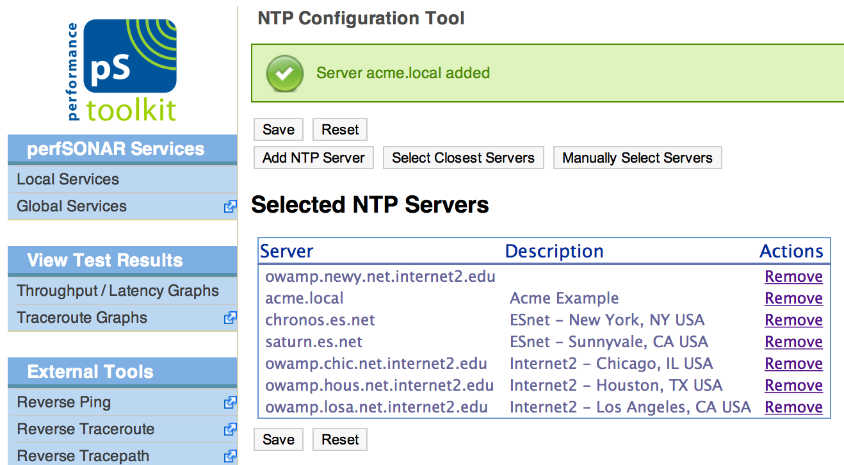
Task: Click the saturn.es.net server name
Action: pyautogui.click(x=314, y=342)
